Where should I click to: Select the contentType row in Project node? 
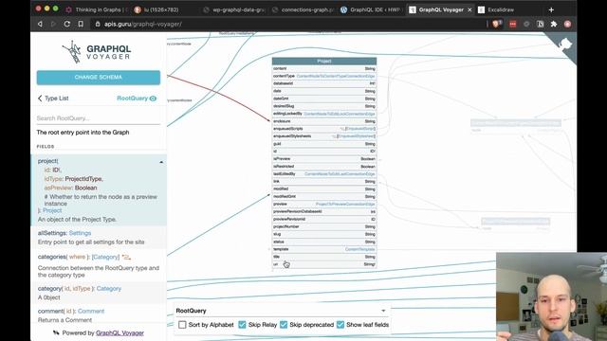coord(324,76)
